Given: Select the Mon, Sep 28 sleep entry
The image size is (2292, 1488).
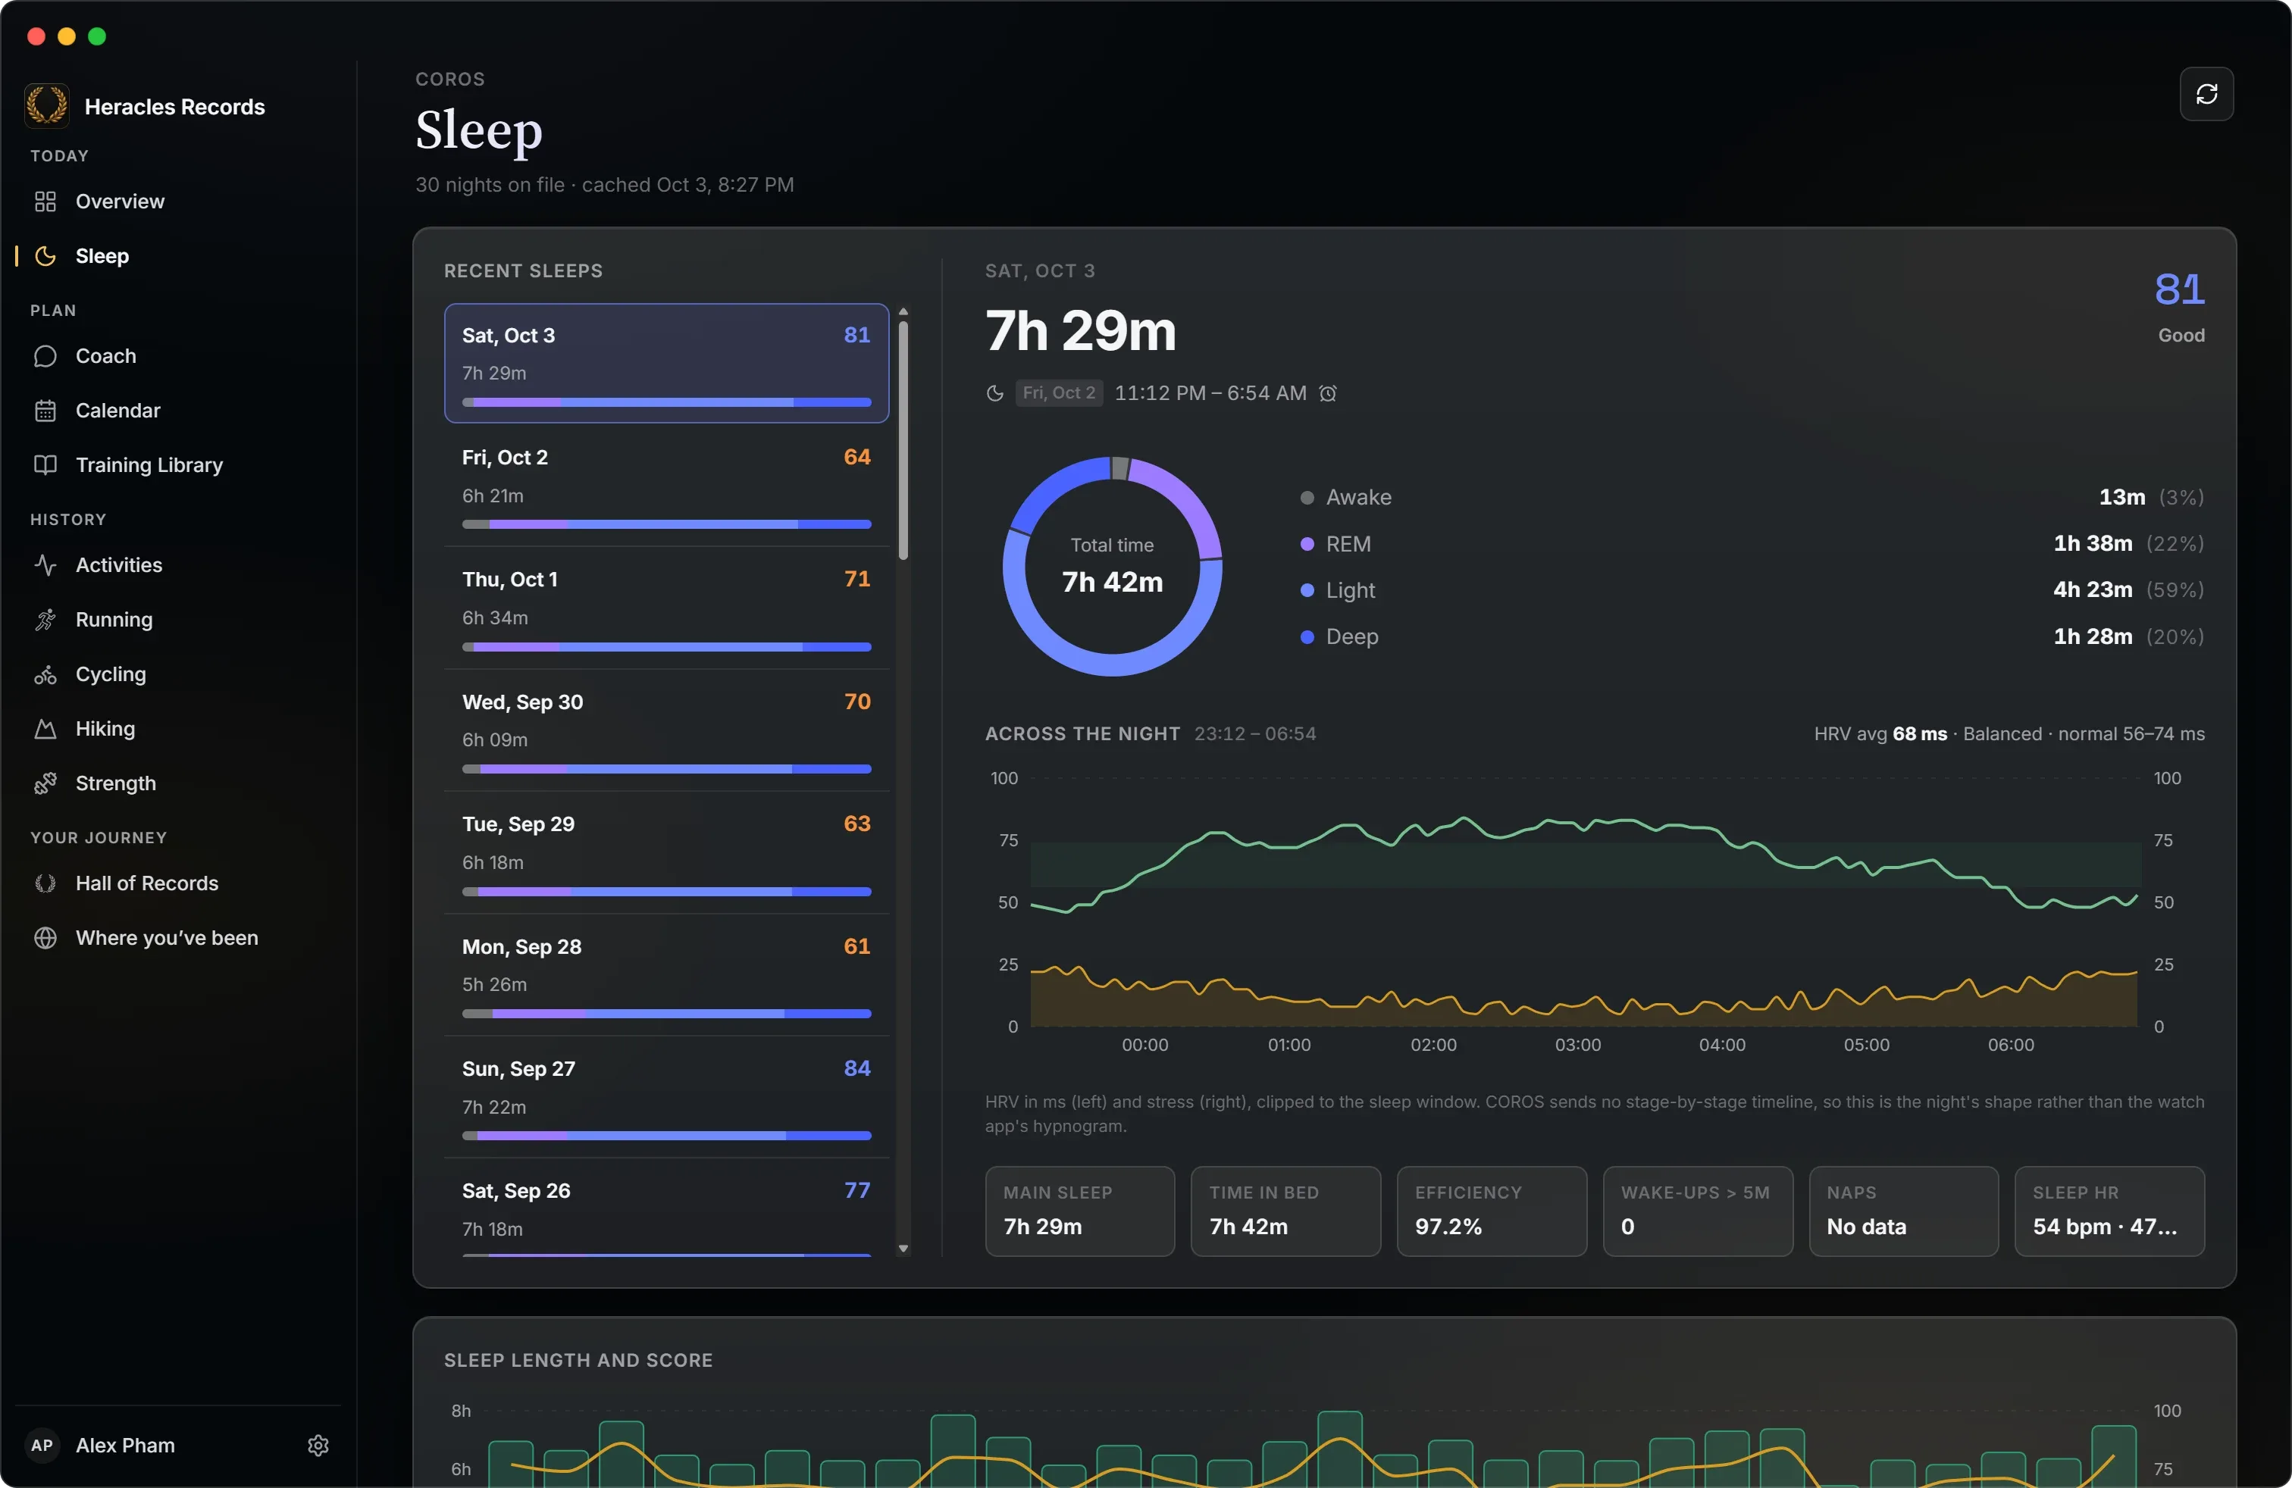Looking at the screenshot, I should (x=665, y=975).
